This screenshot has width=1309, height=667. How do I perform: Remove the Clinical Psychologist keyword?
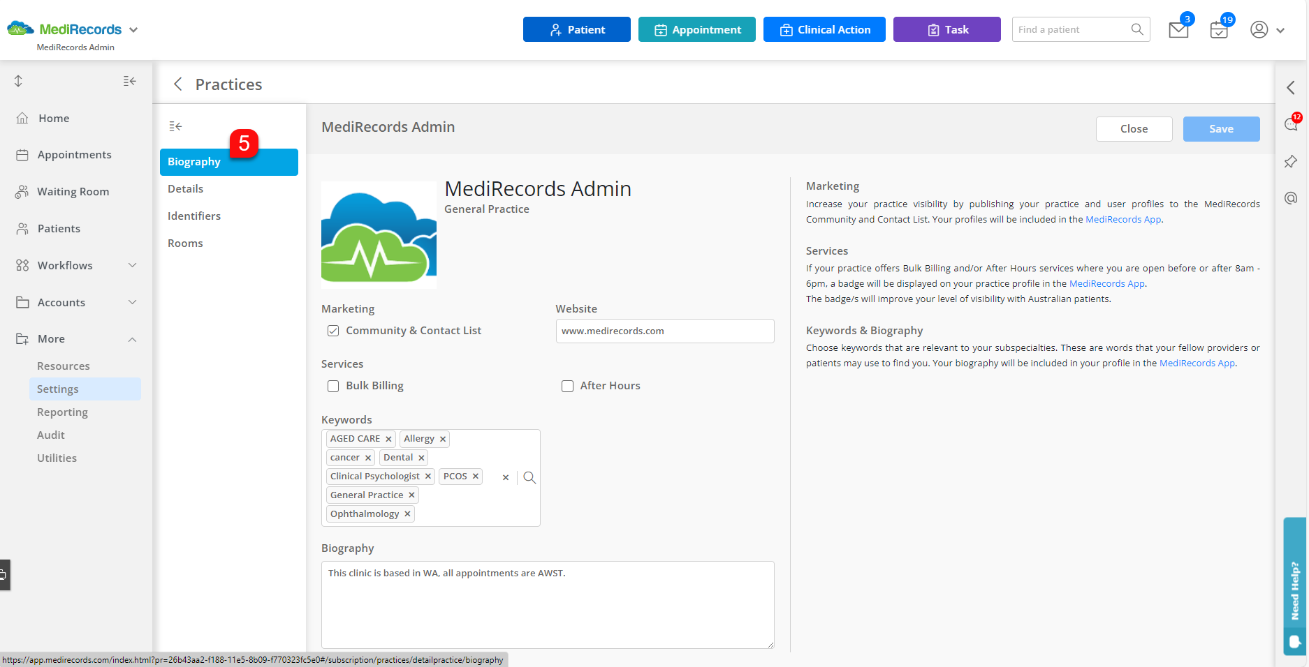(x=428, y=477)
